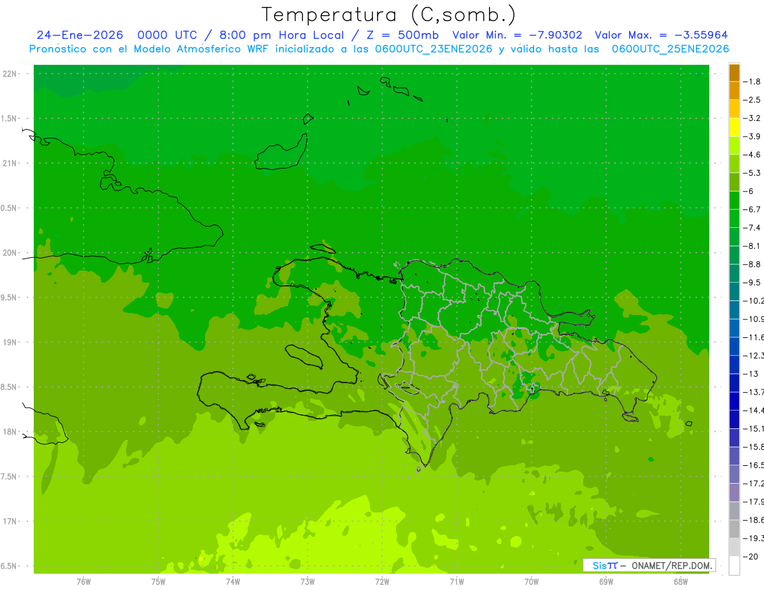Screen dimensions: 764x590
Task: Click the '68W' longitude label
Action: coord(681,581)
